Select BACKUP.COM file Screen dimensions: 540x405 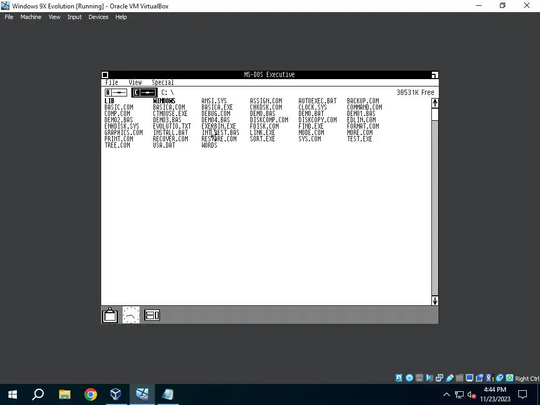point(363,101)
